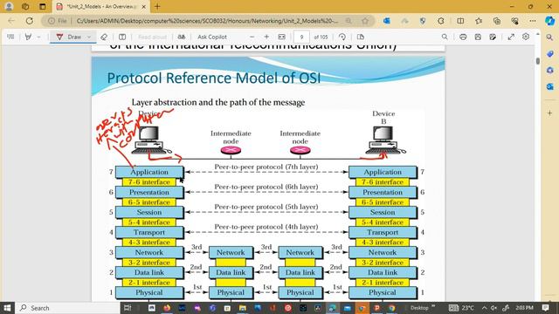
Task: Open the Translate icon in PDF toolbar
Action: click(182, 37)
